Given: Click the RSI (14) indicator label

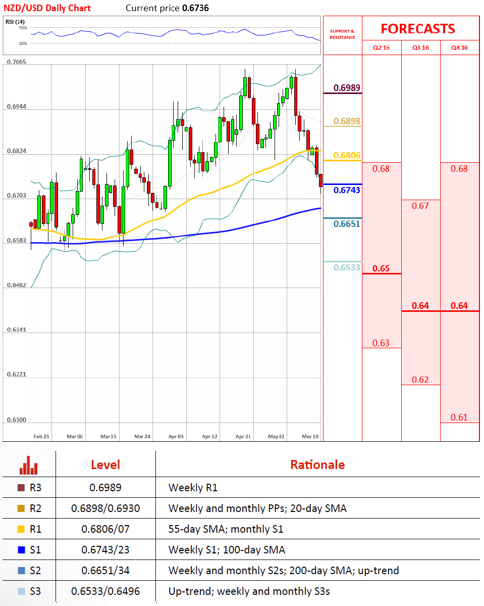Looking at the screenshot, I should tap(15, 21).
